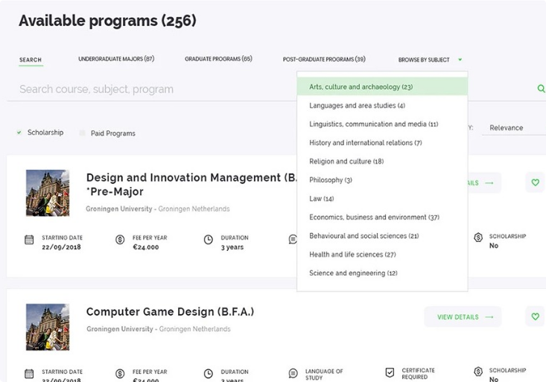Uncheck the Scholarship filter checkbox
Image resolution: width=546 pixels, height=382 pixels.
19,133
